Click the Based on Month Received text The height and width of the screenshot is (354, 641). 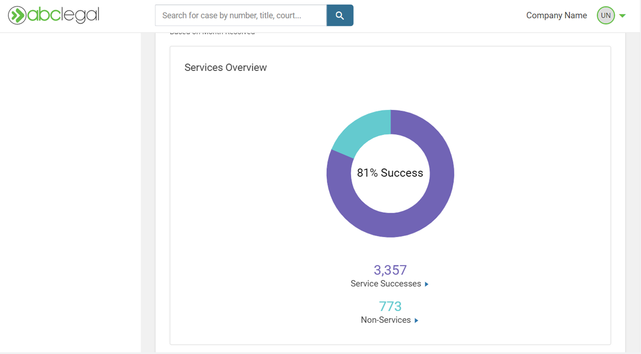coord(212,31)
